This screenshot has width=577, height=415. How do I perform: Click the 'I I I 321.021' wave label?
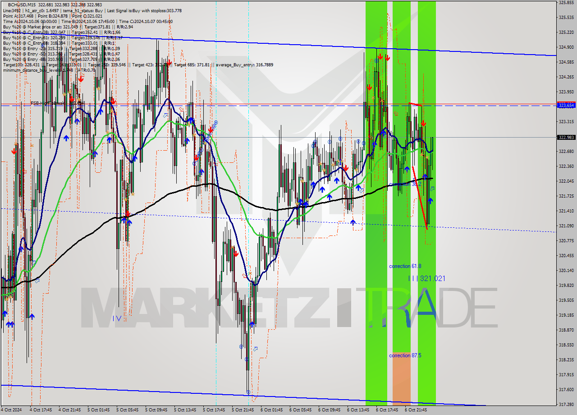click(x=426, y=278)
